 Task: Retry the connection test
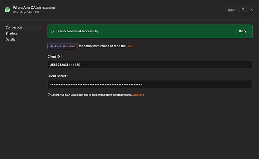pyautogui.click(x=242, y=31)
